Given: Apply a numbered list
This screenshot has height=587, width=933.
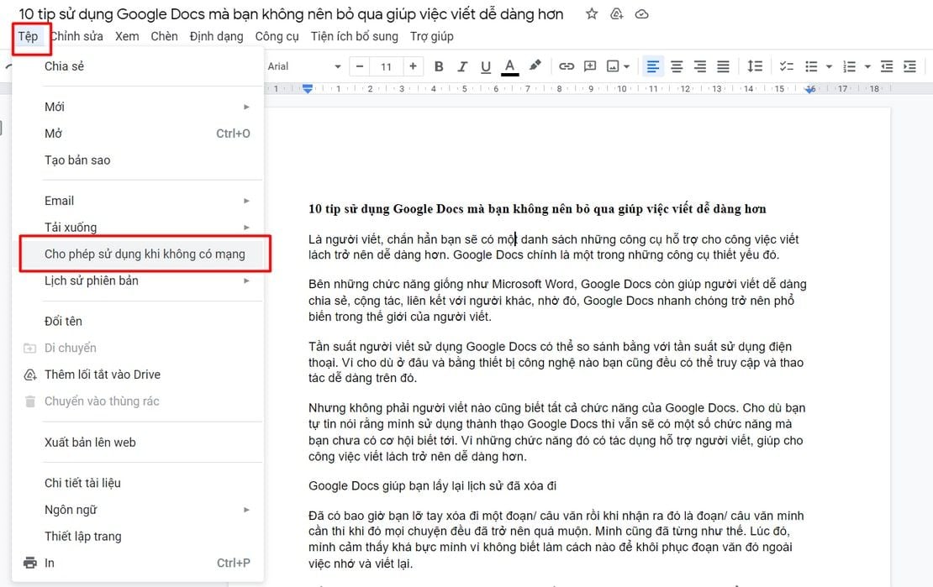Looking at the screenshot, I should (849, 66).
